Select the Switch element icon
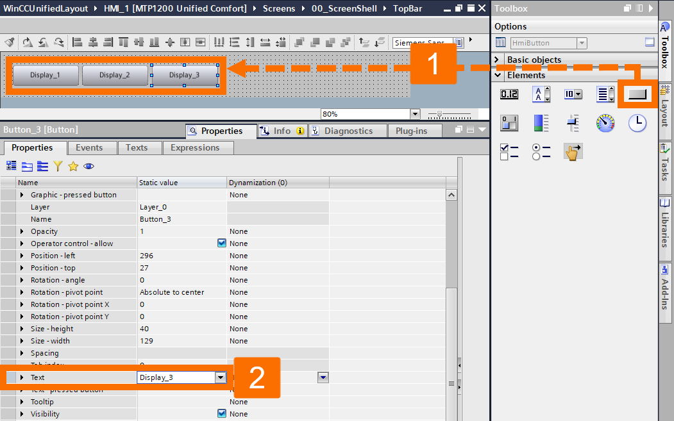The width and height of the screenshot is (674, 421). point(509,123)
